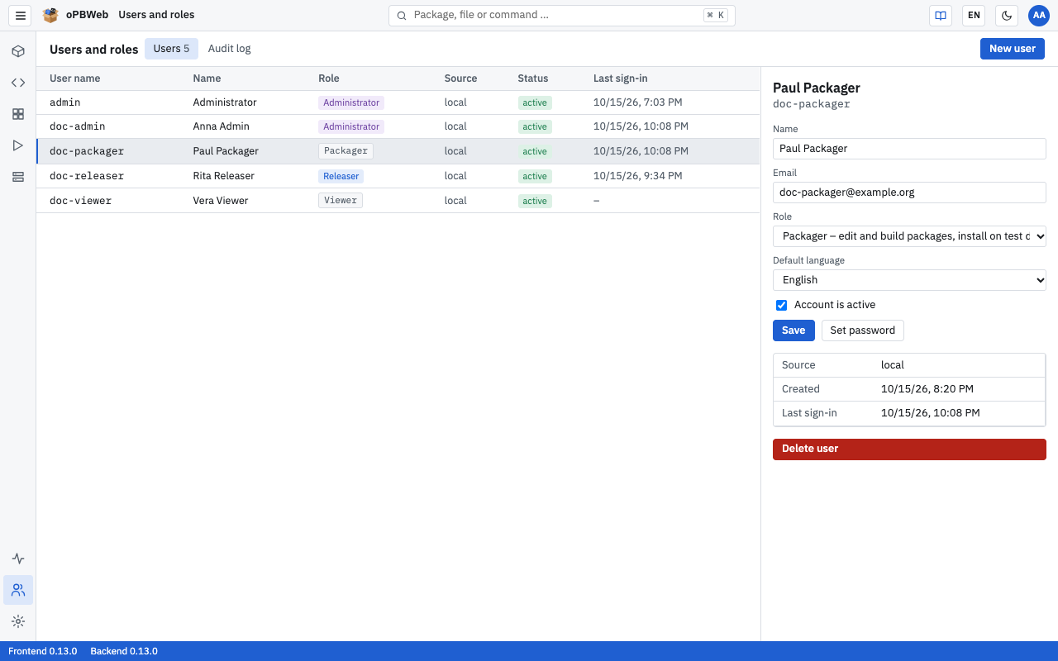Open the play triangle icon in the sidebar

point(18,145)
